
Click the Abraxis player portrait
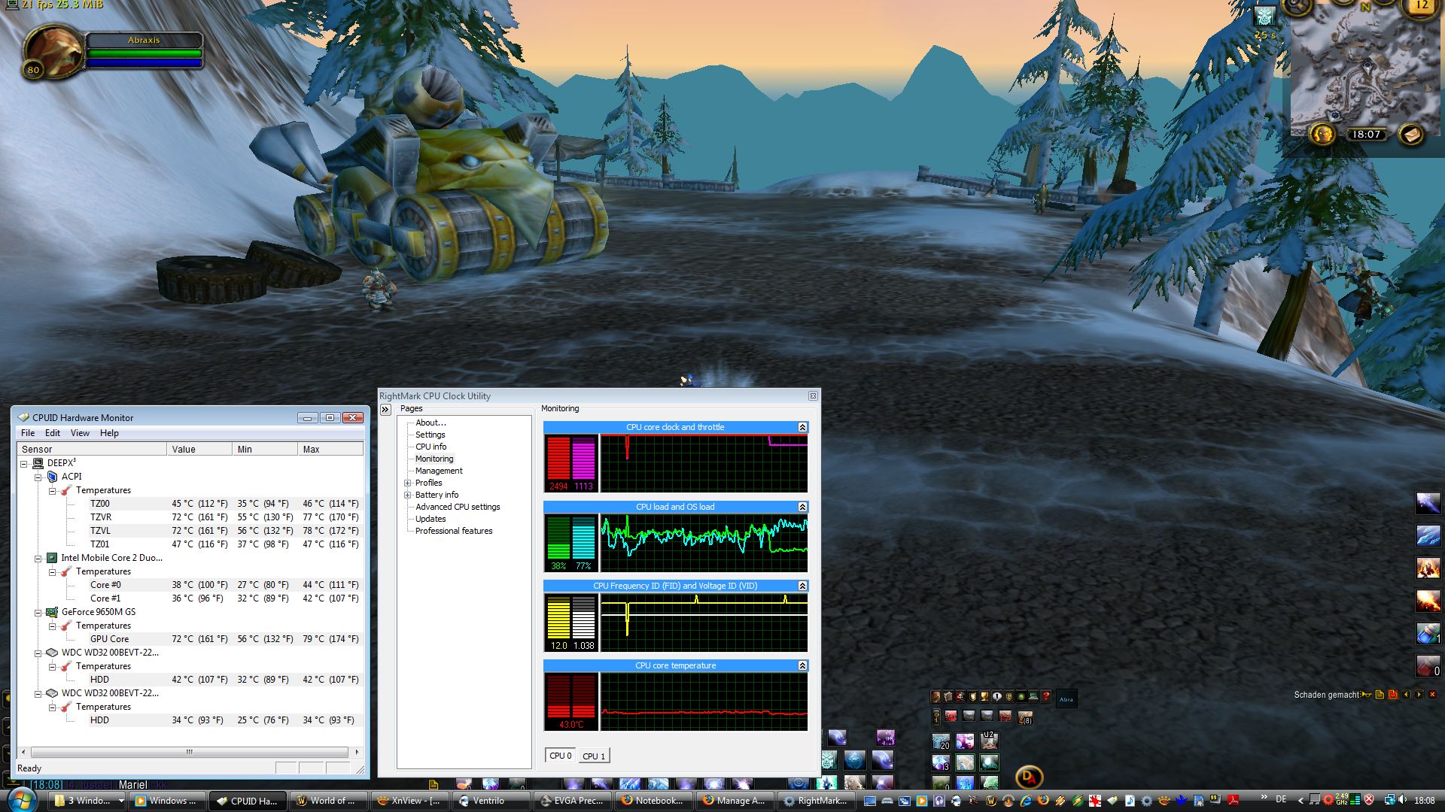click(x=53, y=51)
